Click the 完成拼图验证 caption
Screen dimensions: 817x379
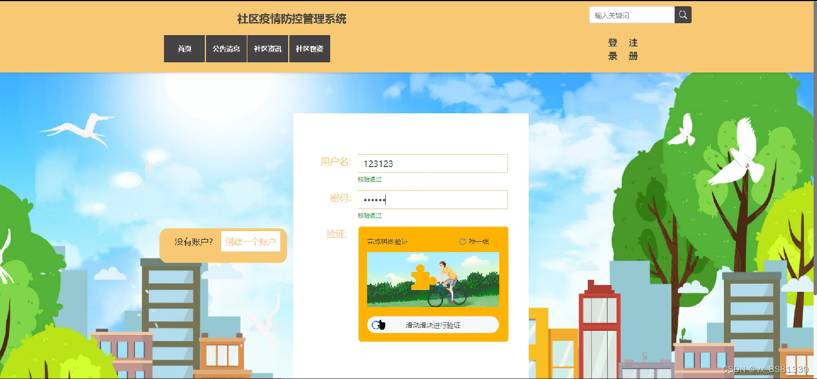(388, 242)
